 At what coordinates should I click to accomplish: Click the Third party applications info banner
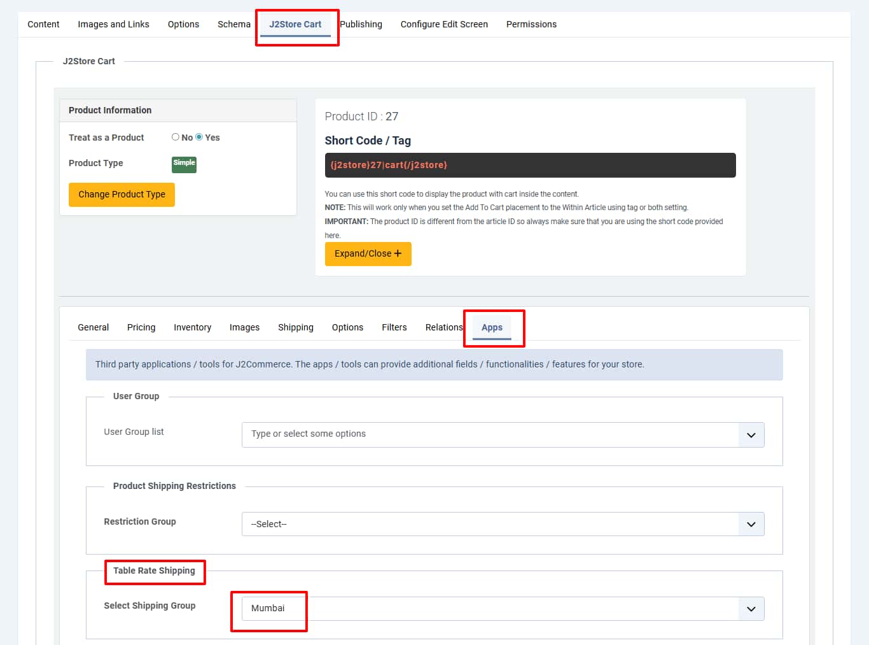pyautogui.click(x=434, y=365)
